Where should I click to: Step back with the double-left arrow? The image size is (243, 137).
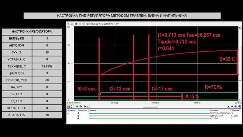pos(81,106)
